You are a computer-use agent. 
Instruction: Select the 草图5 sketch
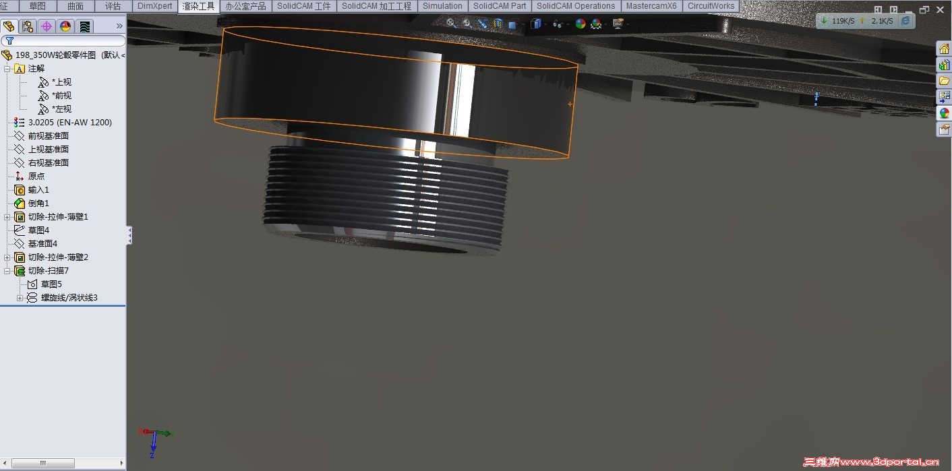[44, 284]
